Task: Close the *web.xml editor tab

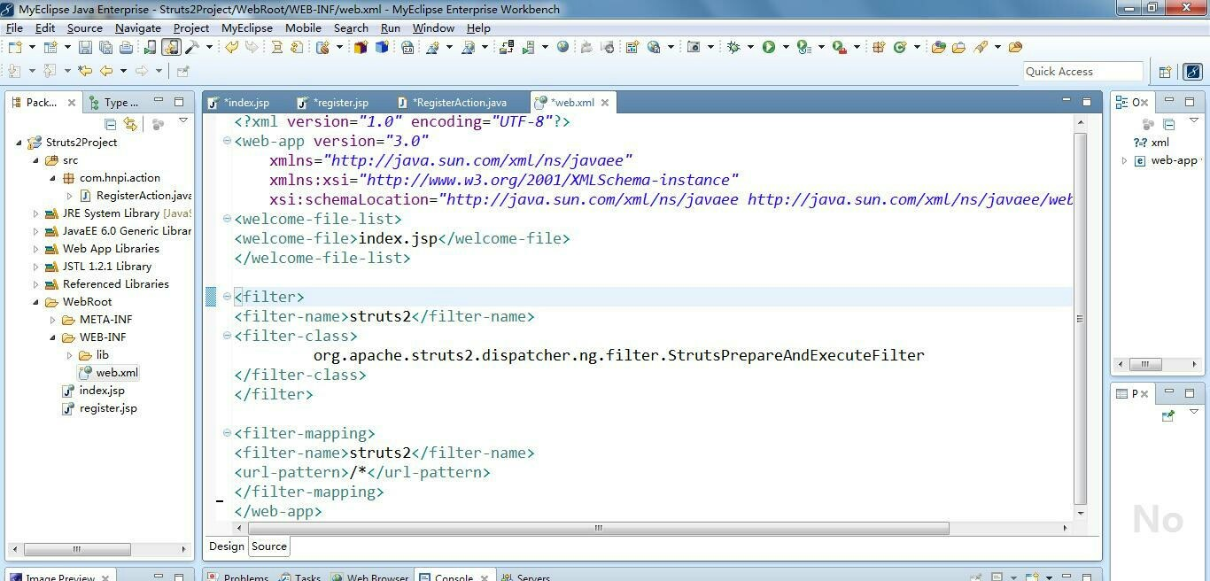Action: pyautogui.click(x=605, y=103)
